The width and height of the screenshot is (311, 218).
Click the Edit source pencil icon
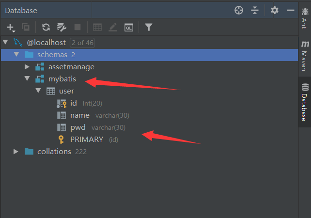point(113,28)
